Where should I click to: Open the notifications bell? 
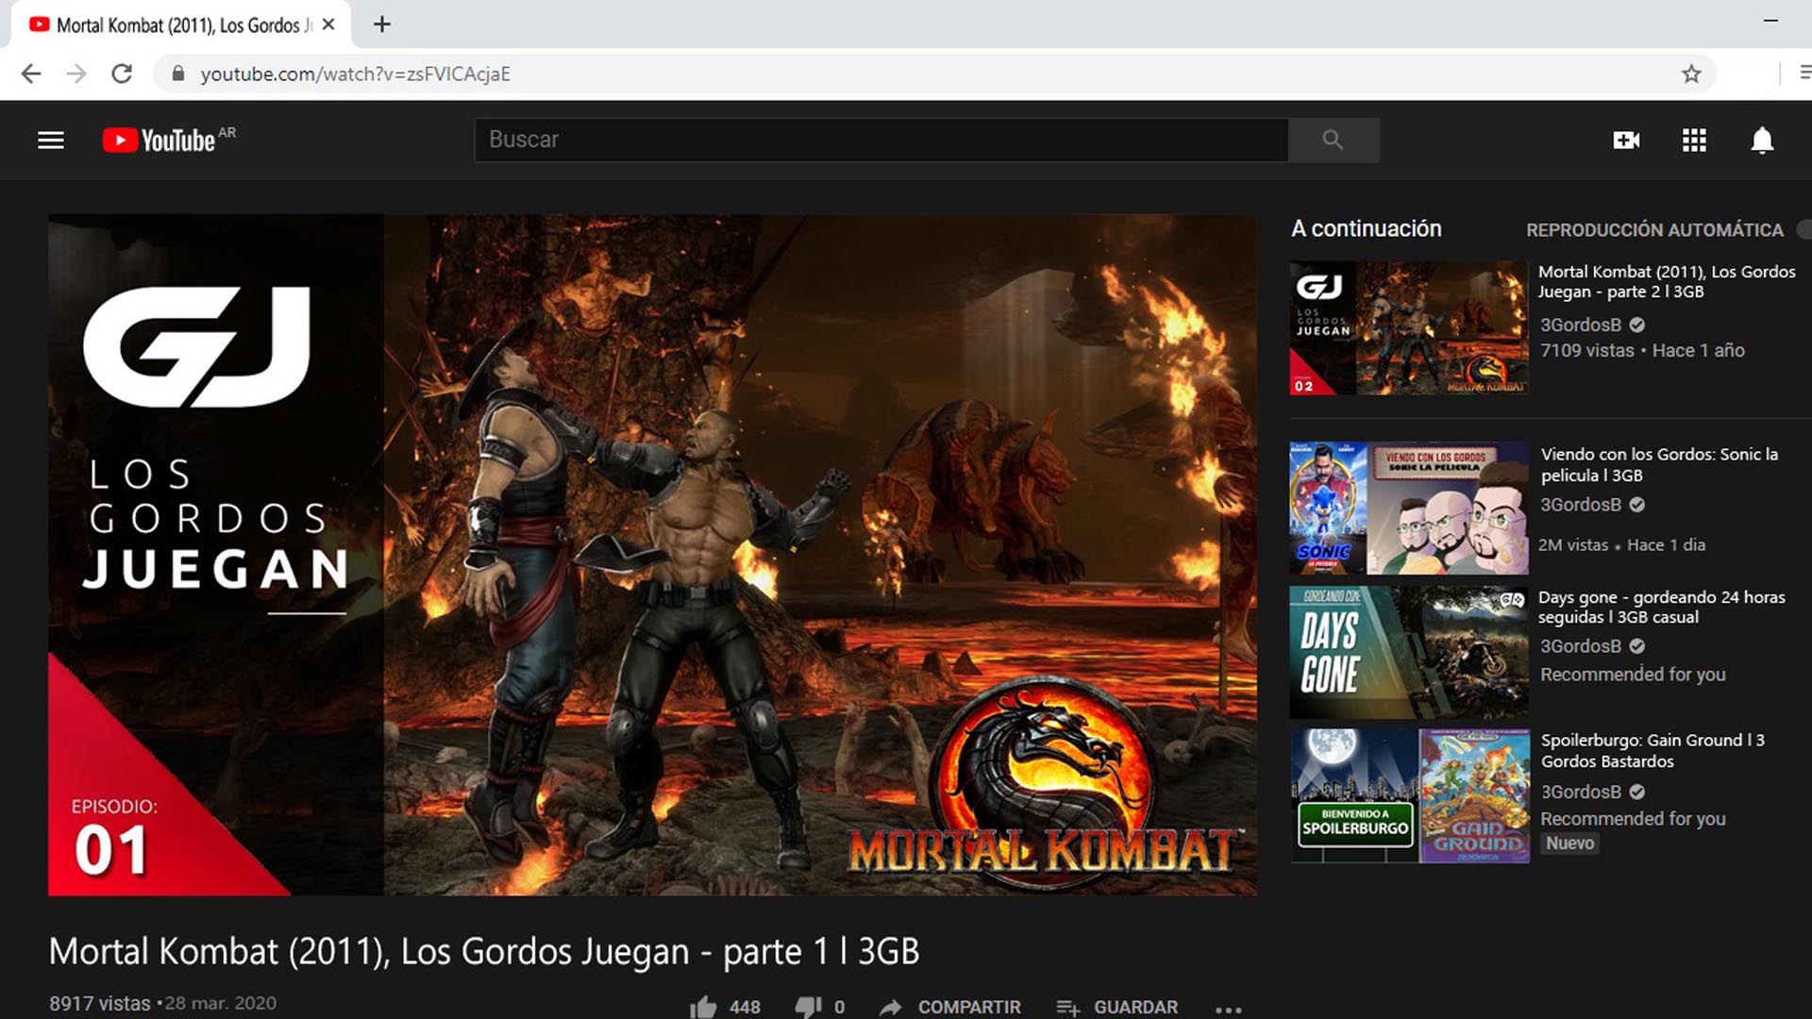pyautogui.click(x=1761, y=141)
